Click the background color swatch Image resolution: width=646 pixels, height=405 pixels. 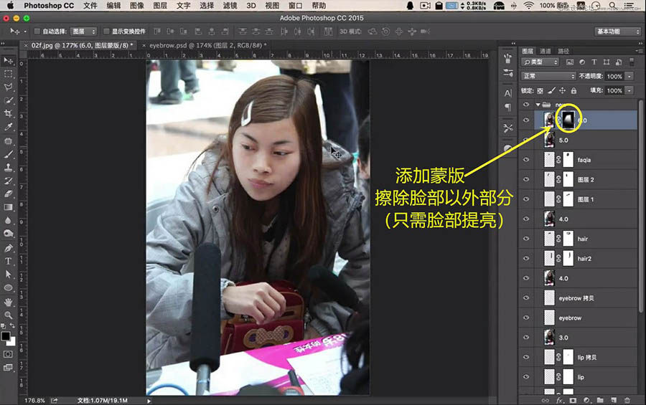12,343
